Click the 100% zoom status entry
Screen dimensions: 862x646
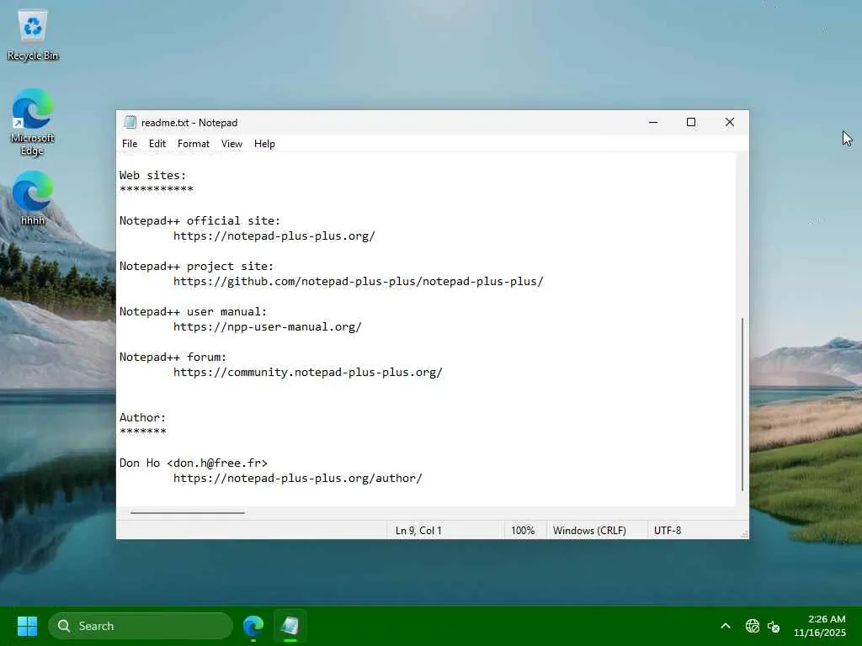(523, 531)
